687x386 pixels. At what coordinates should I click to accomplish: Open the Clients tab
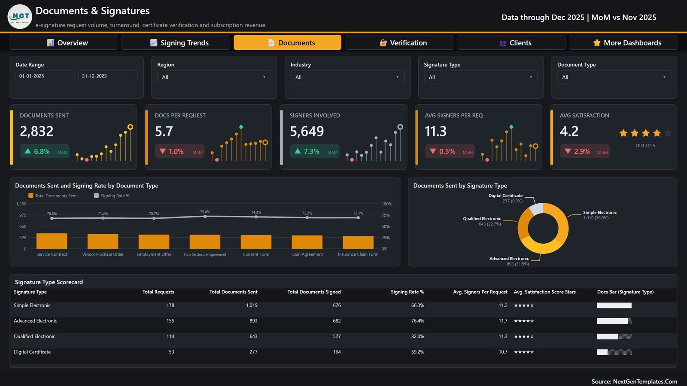point(511,42)
